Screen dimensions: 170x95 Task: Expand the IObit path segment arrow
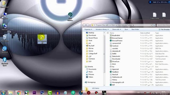click(116, 25)
